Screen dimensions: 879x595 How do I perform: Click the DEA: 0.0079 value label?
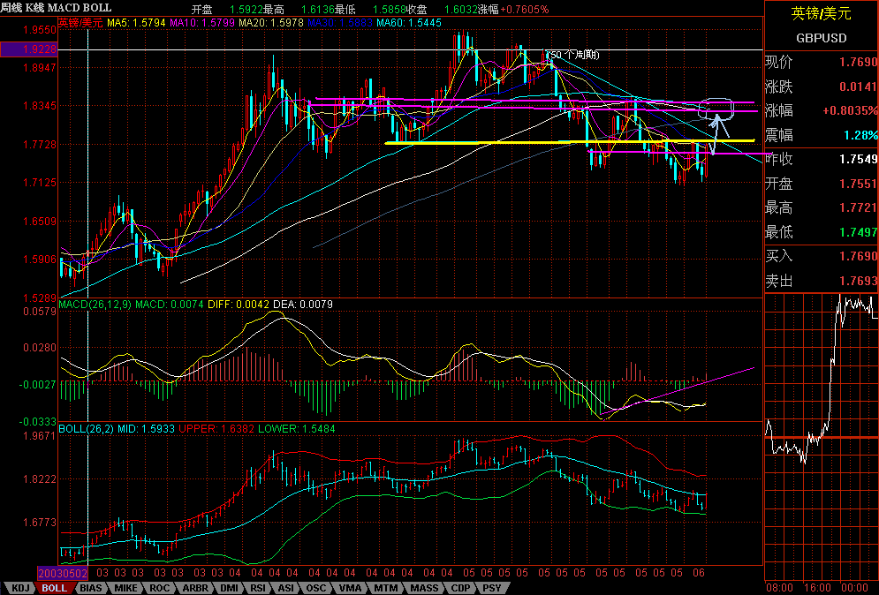coord(303,305)
